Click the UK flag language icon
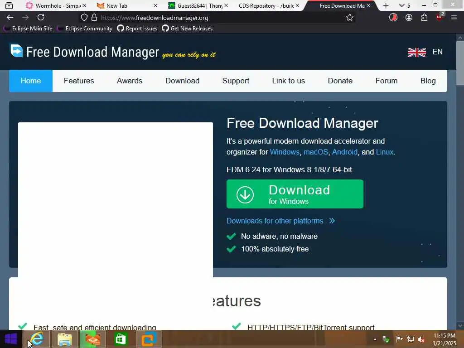Viewport: 464px width, 348px height. pyautogui.click(x=417, y=52)
